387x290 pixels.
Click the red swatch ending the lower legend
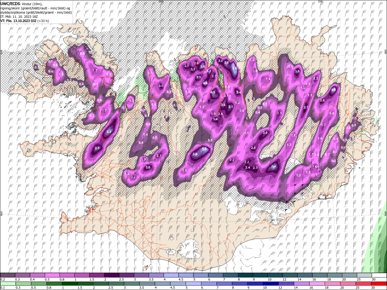tap(379, 284)
